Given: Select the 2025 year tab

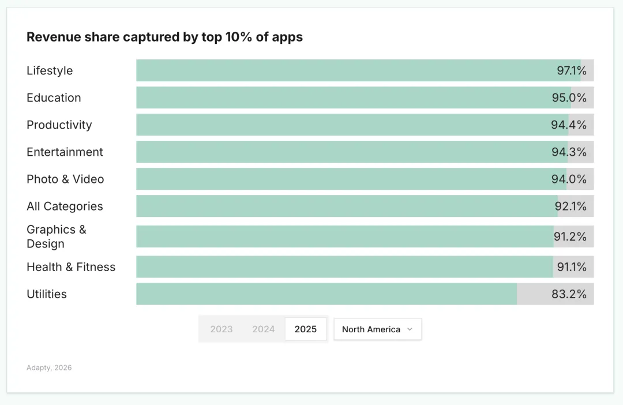Looking at the screenshot, I should click(306, 329).
